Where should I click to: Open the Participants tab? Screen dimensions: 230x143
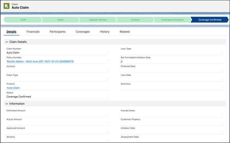(x=58, y=32)
